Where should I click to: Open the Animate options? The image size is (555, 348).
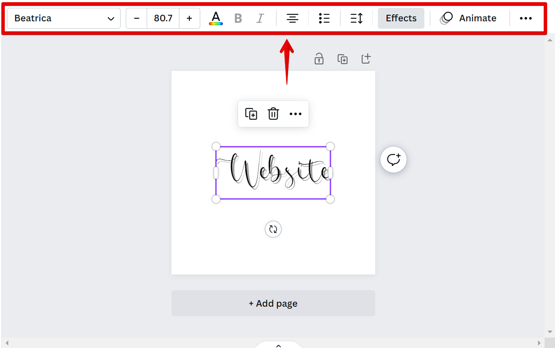click(468, 18)
